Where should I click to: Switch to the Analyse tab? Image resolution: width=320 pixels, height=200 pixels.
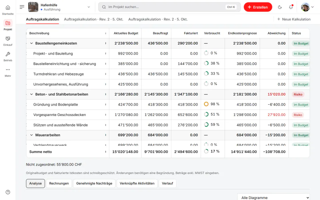coord(35,183)
